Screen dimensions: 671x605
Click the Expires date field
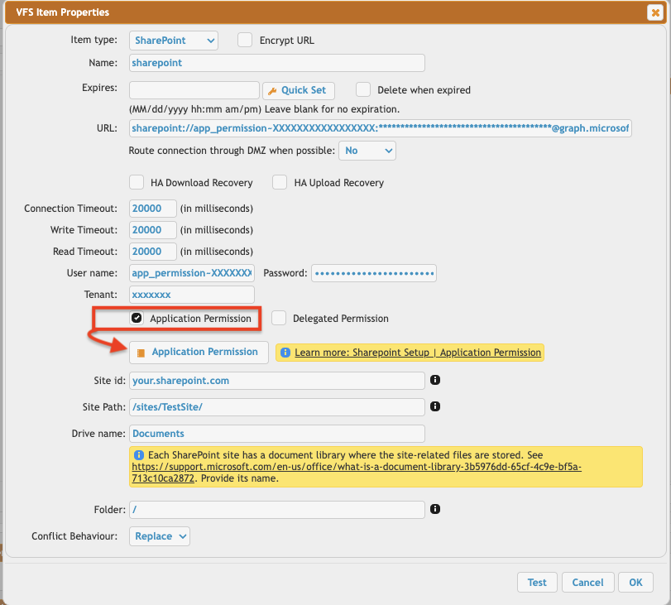click(194, 90)
